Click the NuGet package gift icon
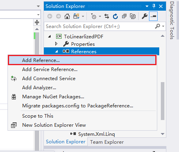 click(x=14, y=97)
